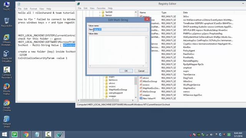This screenshot has height=138, width=246.
Task: Select the SecEdit folder in tree
Action: 109,12
